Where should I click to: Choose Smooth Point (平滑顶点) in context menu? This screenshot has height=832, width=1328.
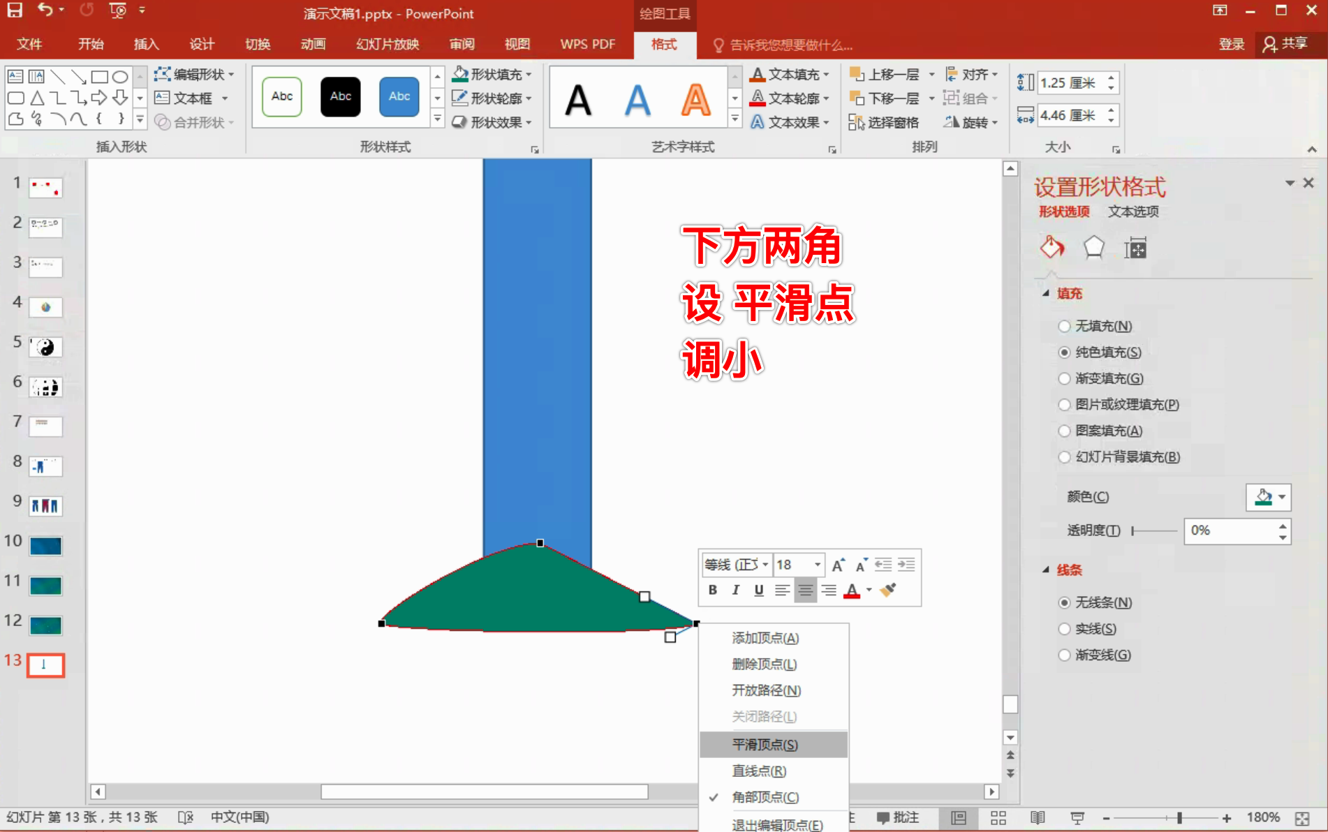coord(773,745)
